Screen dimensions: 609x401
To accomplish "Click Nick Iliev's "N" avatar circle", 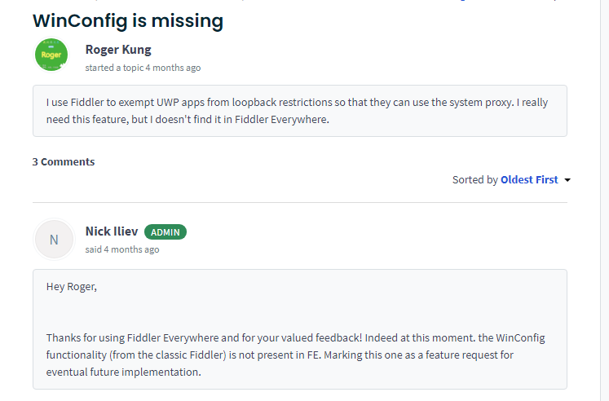I will pyautogui.click(x=54, y=240).
